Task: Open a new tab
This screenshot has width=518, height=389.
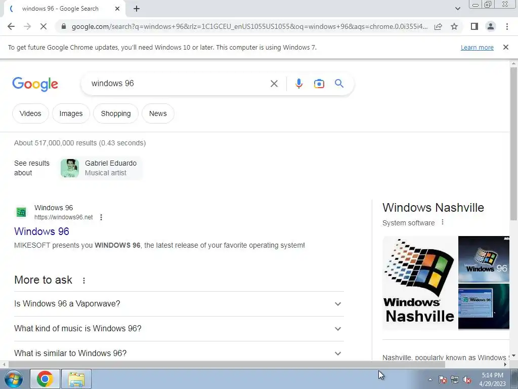Action: click(x=137, y=9)
